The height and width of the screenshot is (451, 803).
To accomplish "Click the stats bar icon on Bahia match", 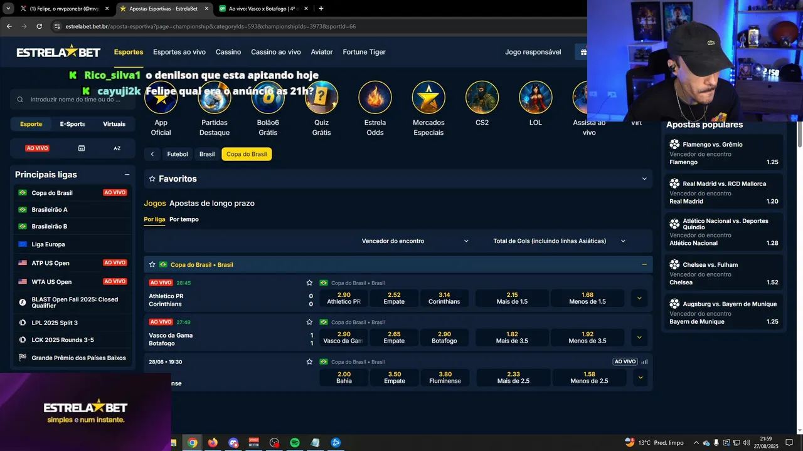I will [x=644, y=361].
